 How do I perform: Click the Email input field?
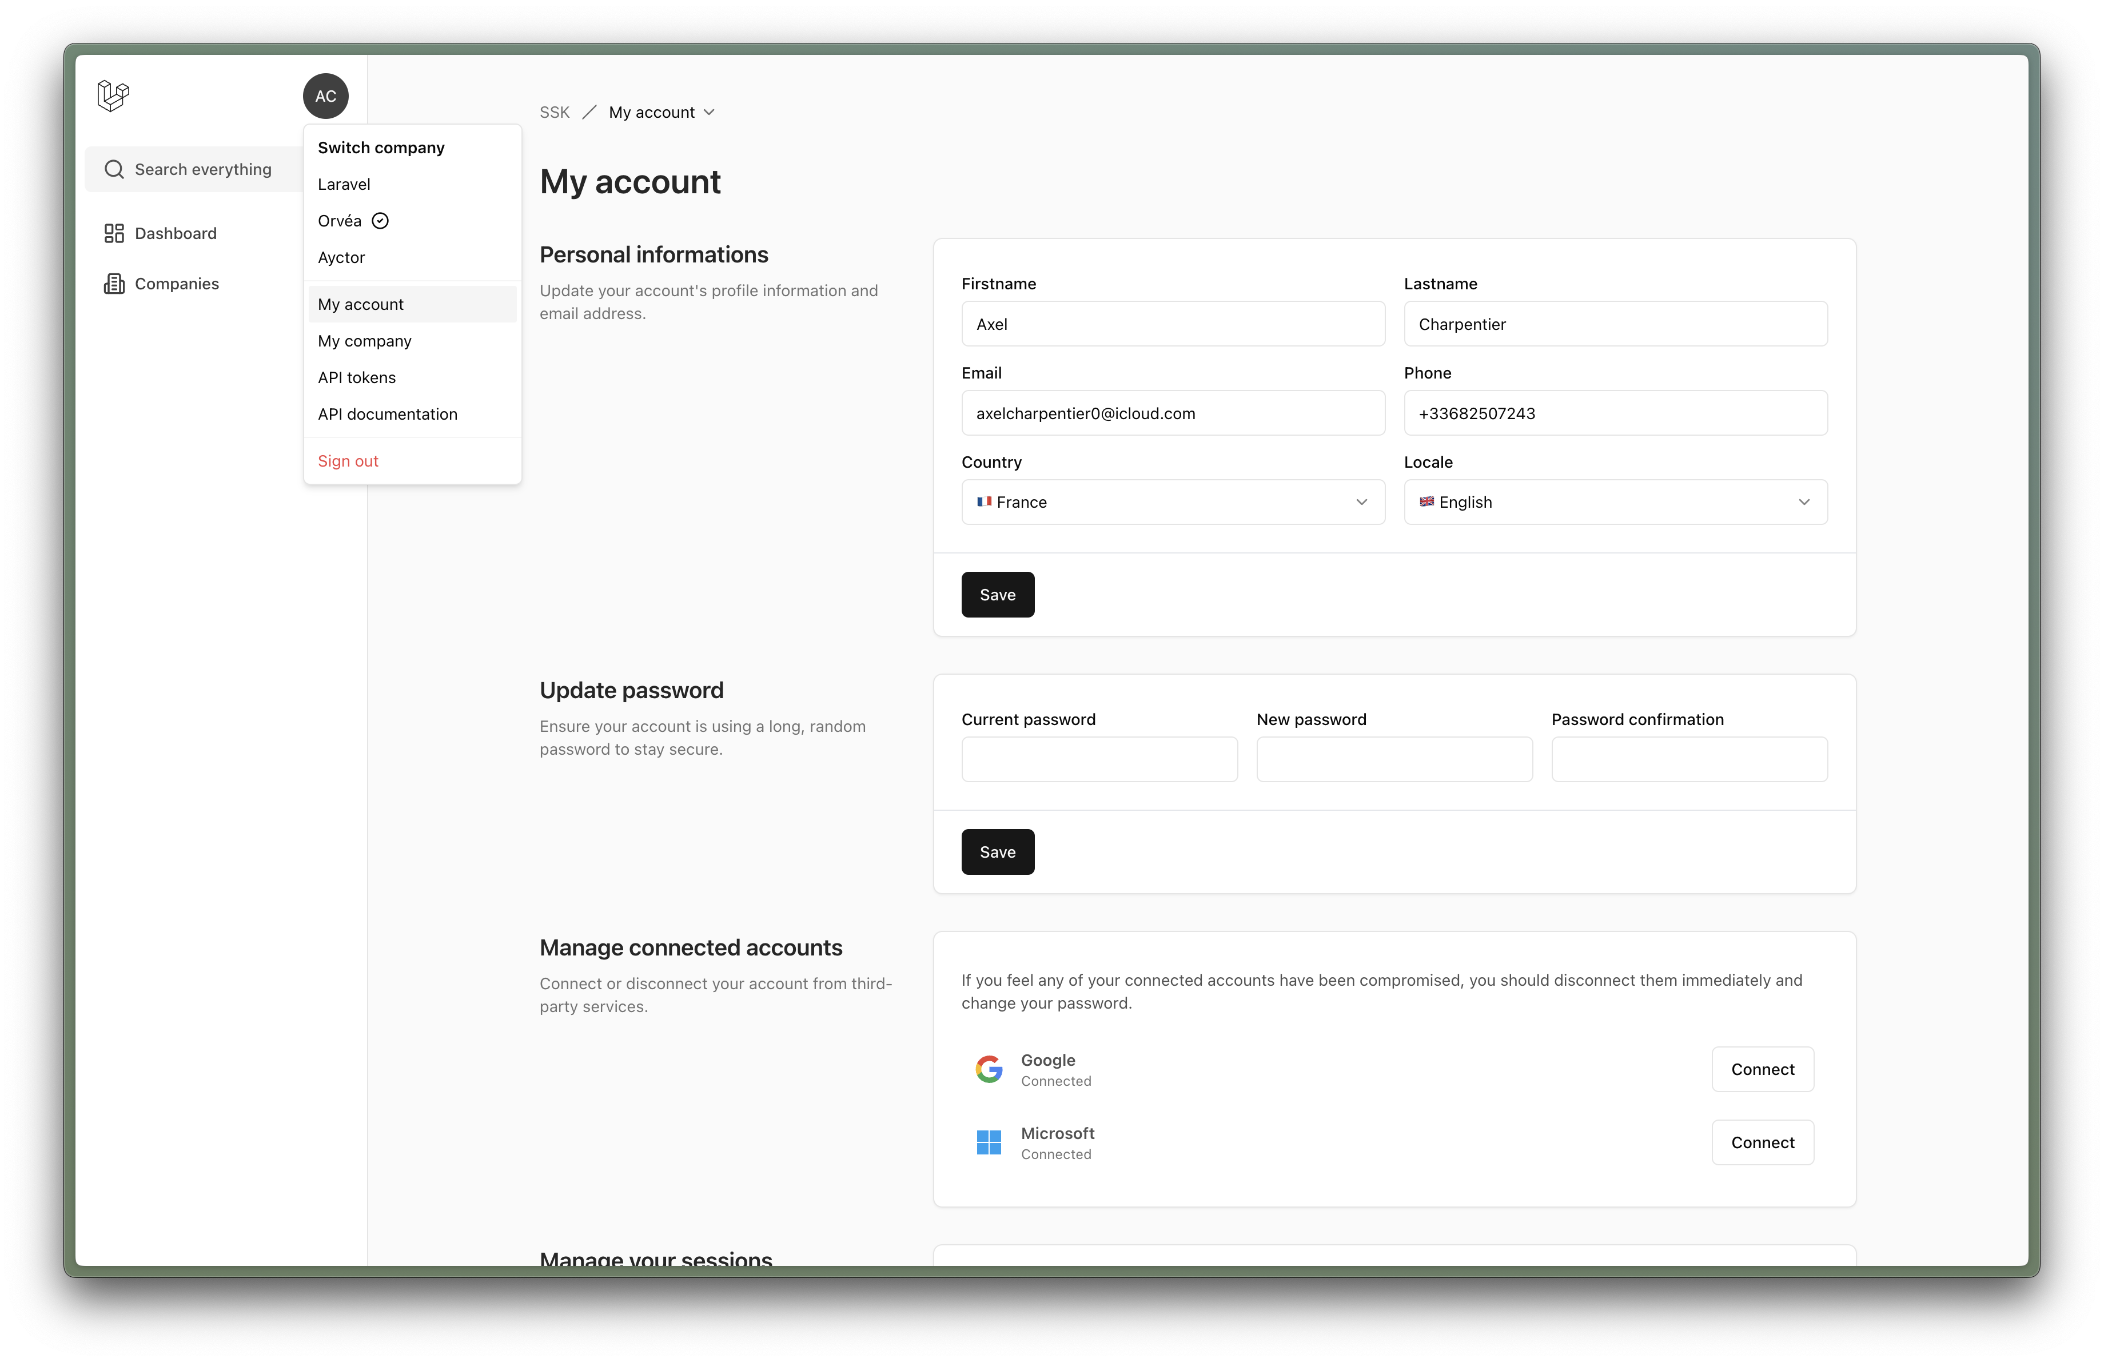coord(1173,413)
